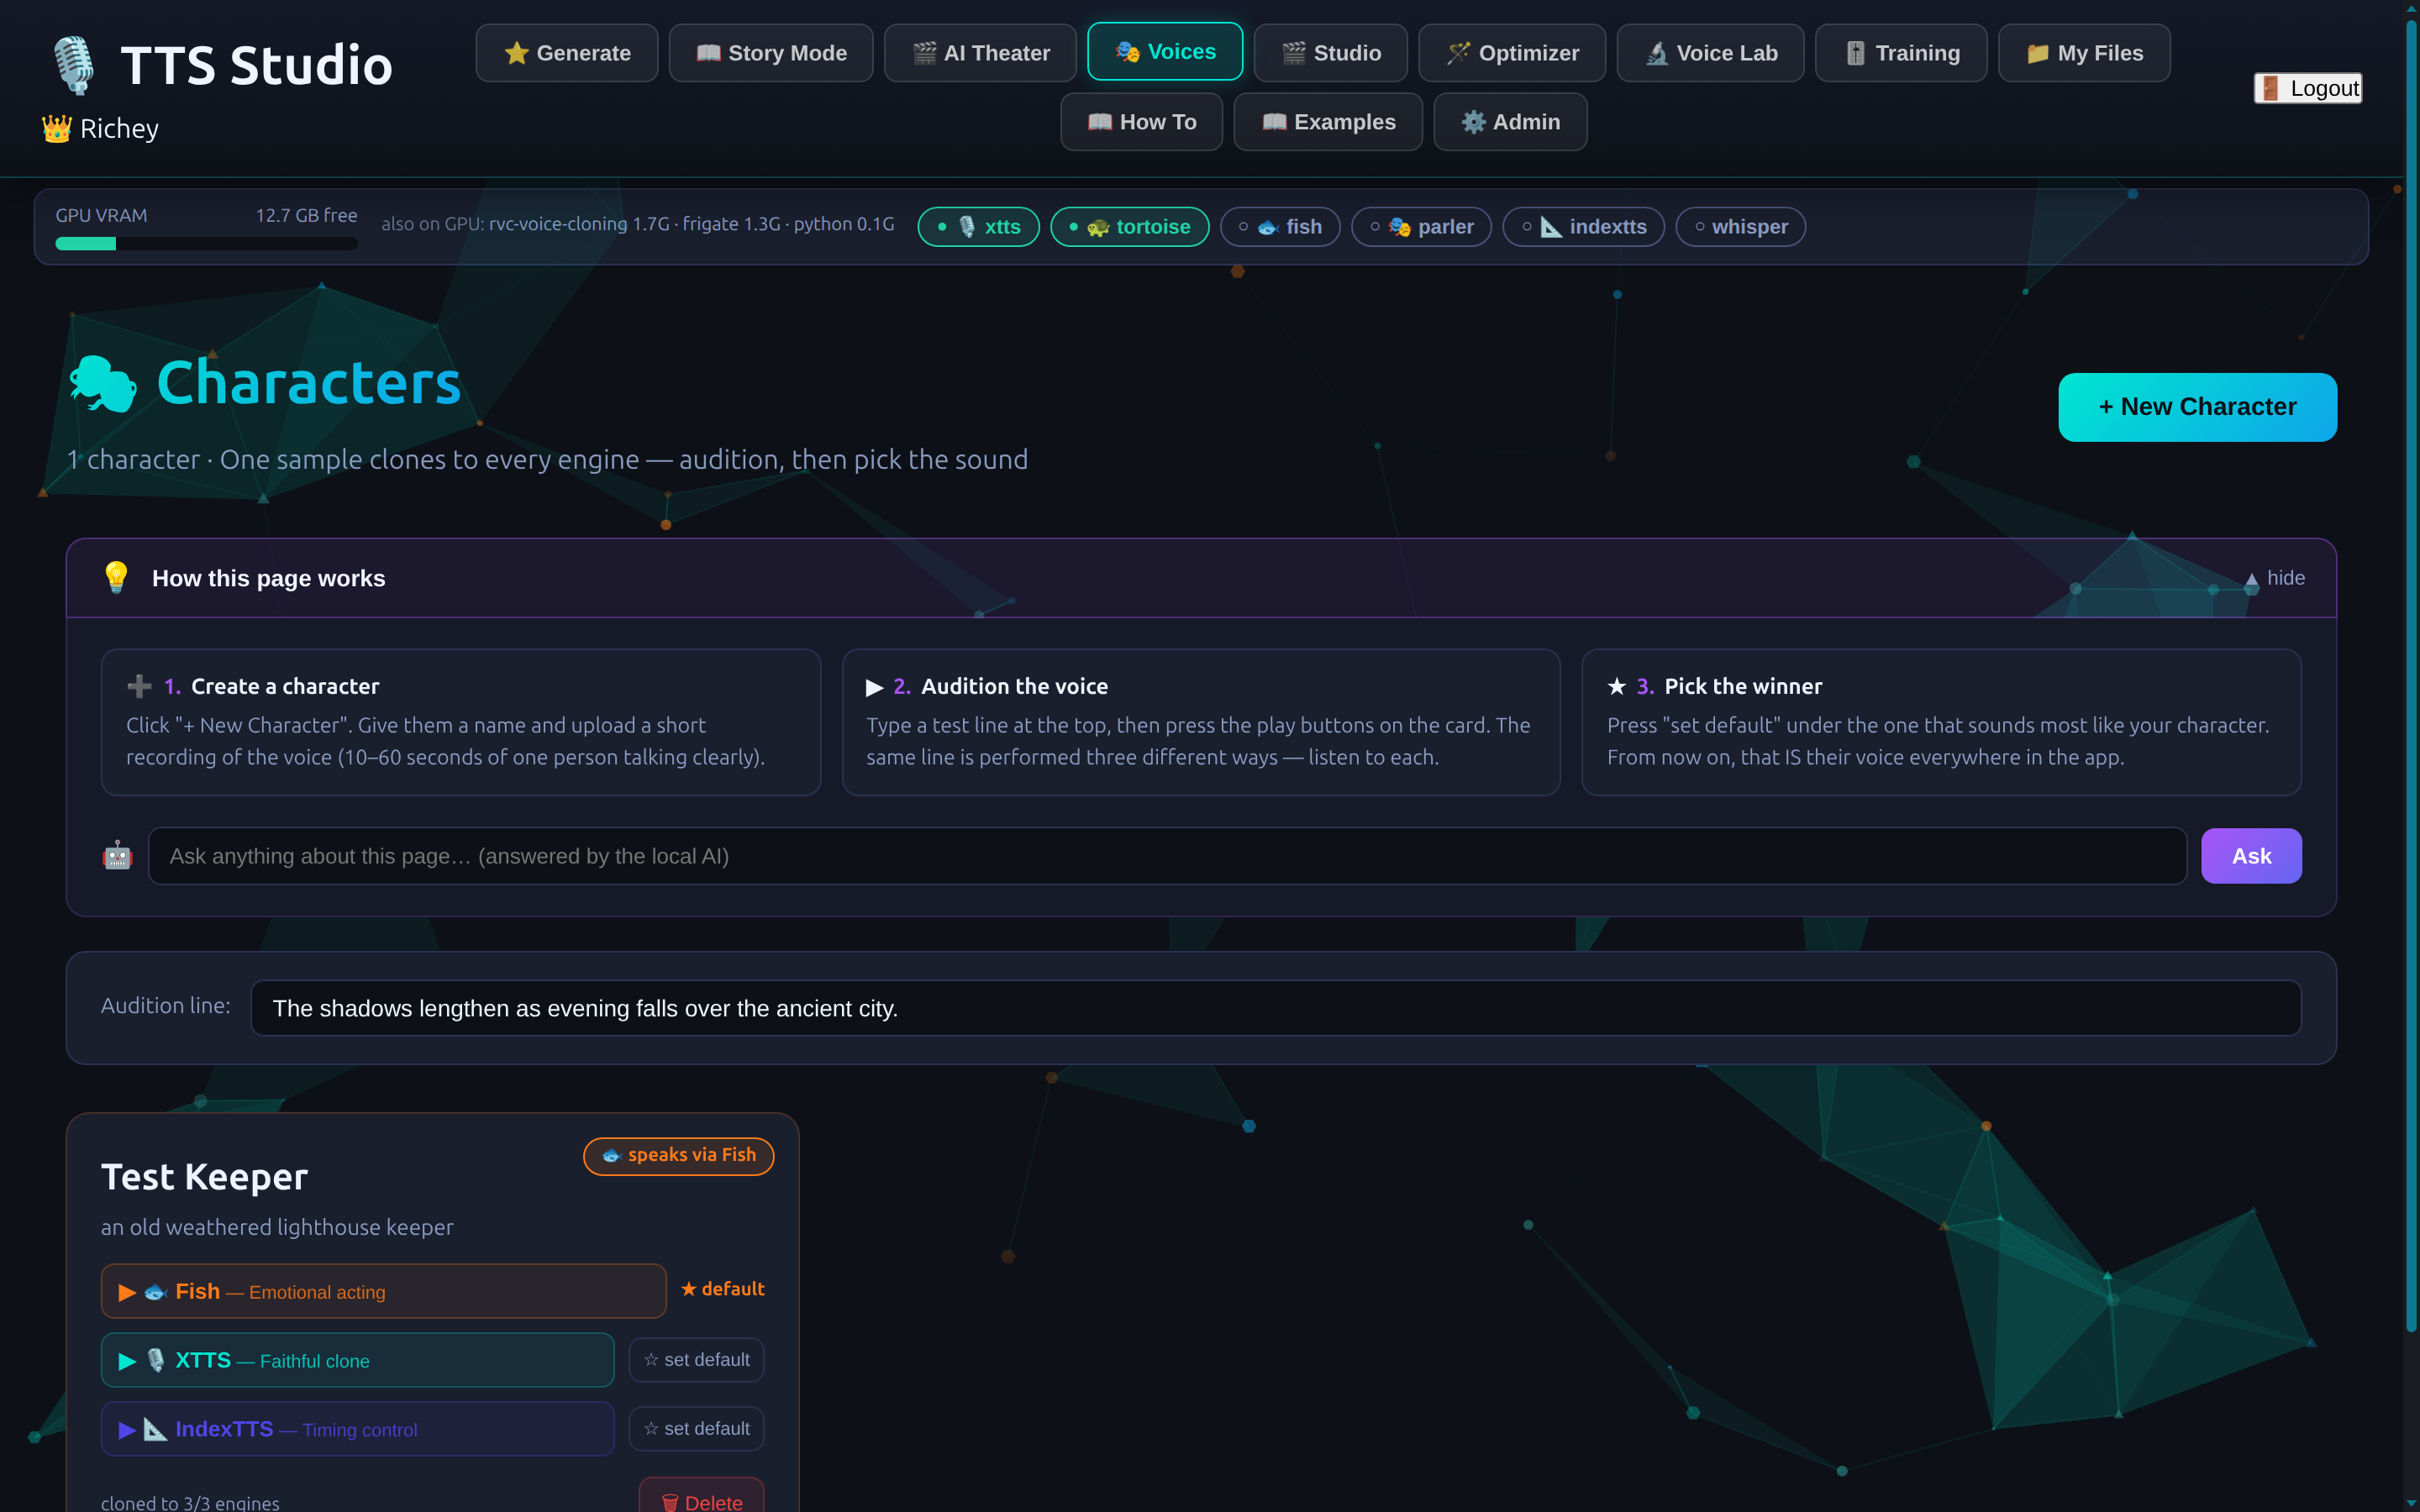Click the crown icon next to Richey
The image size is (2420, 1512).
(57, 128)
